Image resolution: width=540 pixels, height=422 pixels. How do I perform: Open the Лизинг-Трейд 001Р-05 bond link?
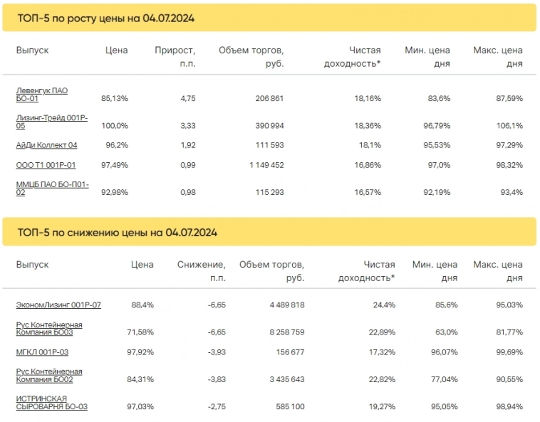[51, 122]
